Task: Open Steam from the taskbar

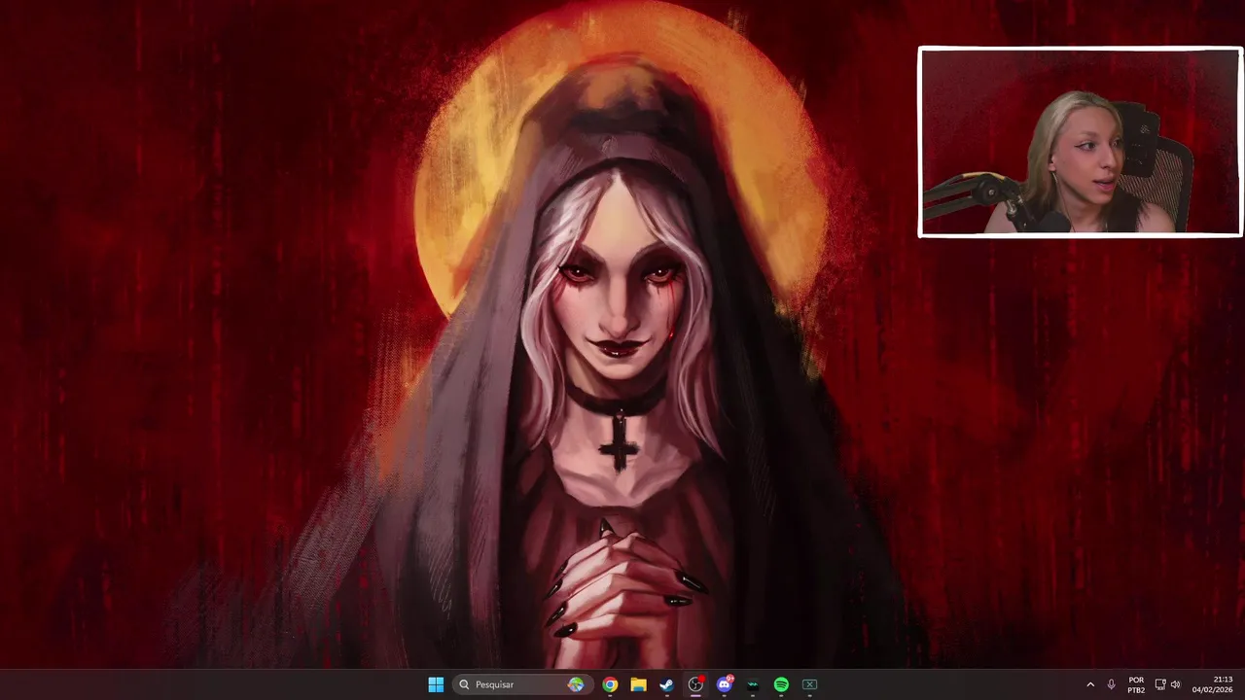Action: [666, 684]
